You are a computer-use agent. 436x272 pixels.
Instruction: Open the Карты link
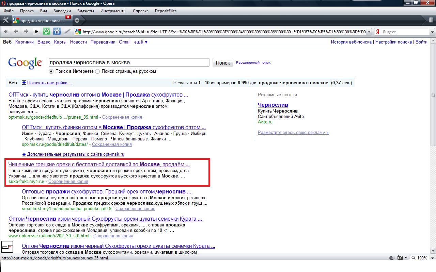coord(60,42)
